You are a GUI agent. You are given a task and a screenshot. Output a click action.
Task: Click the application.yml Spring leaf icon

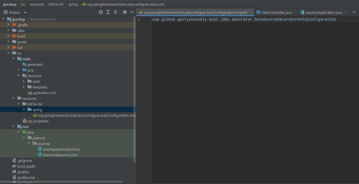click(30, 93)
